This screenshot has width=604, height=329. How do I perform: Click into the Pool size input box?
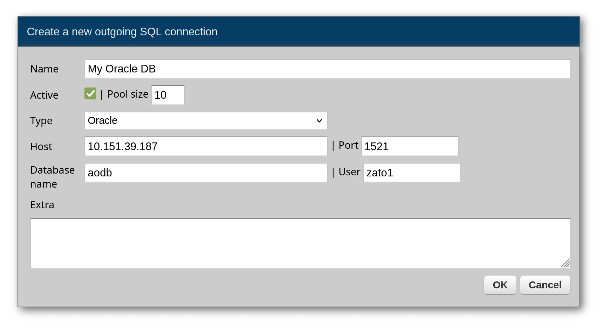pyautogui.click(x=167, y=95)
